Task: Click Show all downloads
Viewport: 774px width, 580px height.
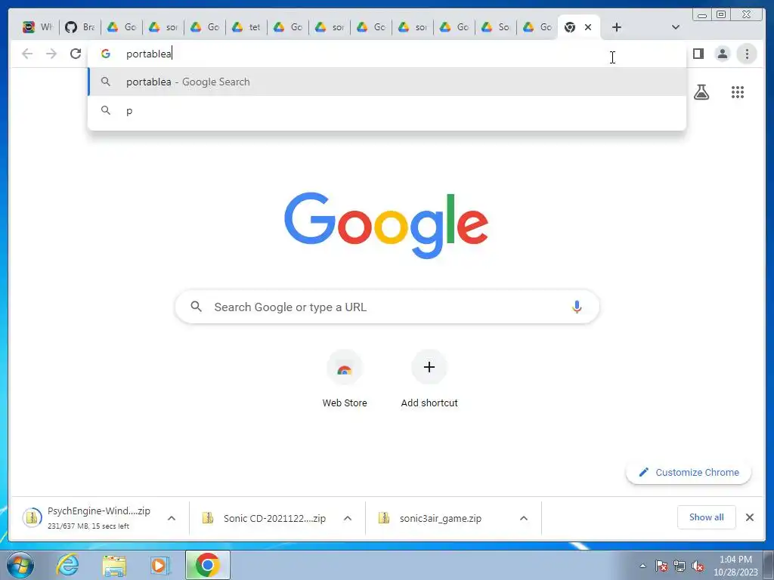Action: (x=707, y=517)
